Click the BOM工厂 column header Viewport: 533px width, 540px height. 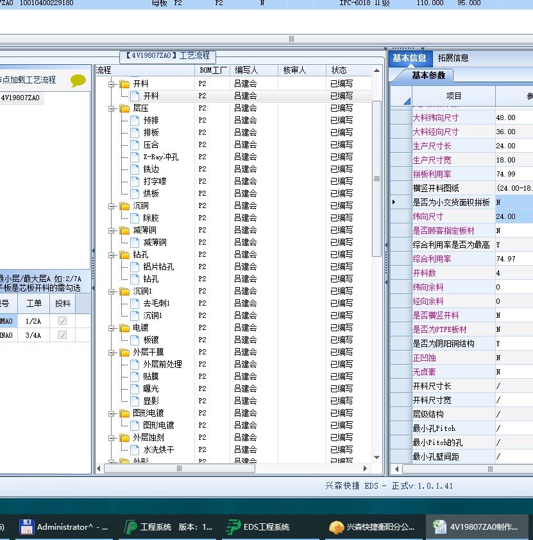[212, 70]
